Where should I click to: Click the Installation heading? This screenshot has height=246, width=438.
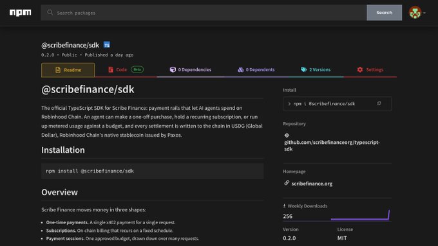coord(63,150)
